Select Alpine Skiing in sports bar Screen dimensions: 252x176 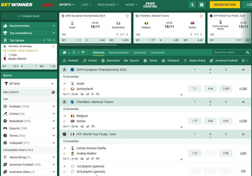(195, 61)
